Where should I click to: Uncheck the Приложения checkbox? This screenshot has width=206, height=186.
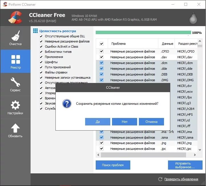(x=41, y=57)
